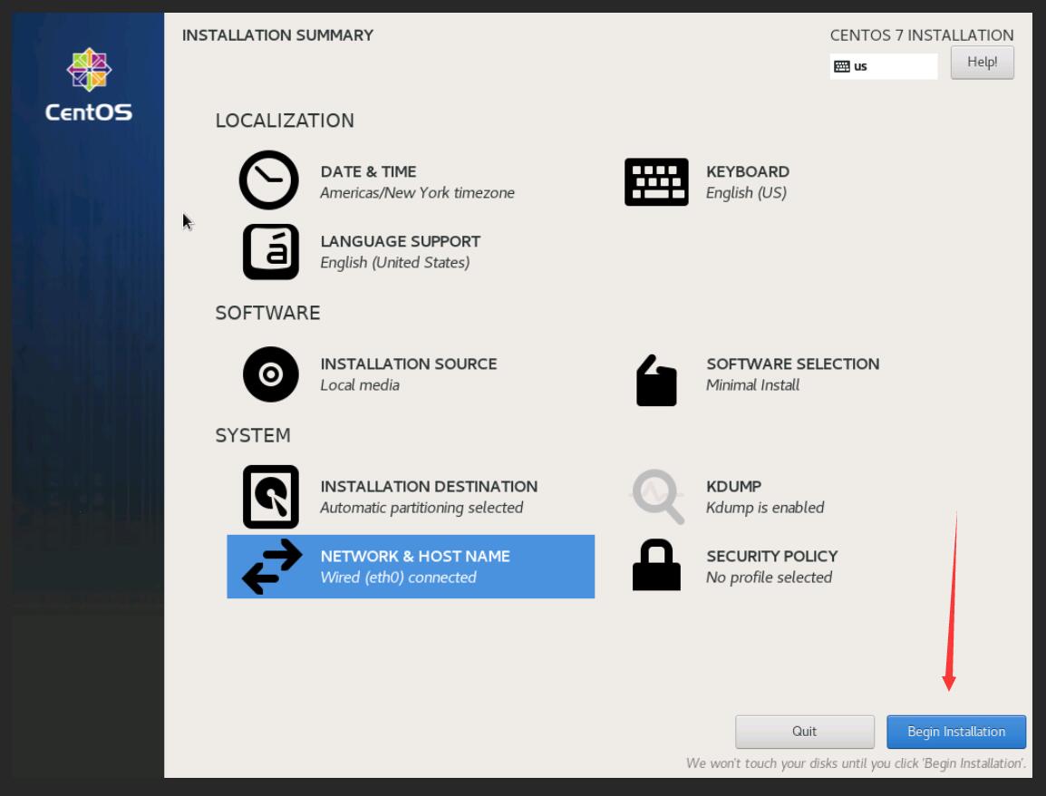Image resolution: width=1046 pixels, height=796 pixels.
Task: Open the Kdump magnifier icon
Action: click(658, 497)
